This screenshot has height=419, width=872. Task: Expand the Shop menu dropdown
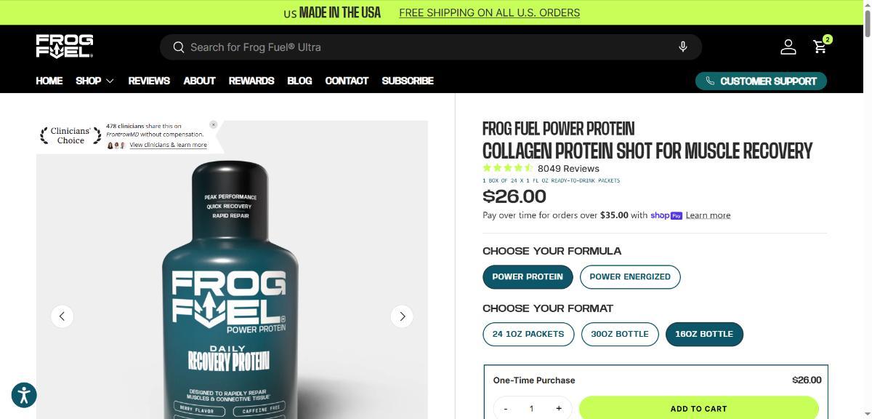tap(95, 81)
